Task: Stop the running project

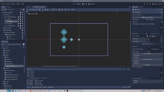Action: click(150, 4)
